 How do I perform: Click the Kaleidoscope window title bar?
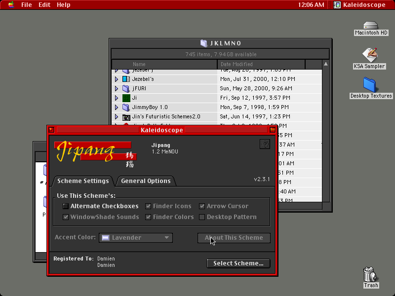click(162, 130)
